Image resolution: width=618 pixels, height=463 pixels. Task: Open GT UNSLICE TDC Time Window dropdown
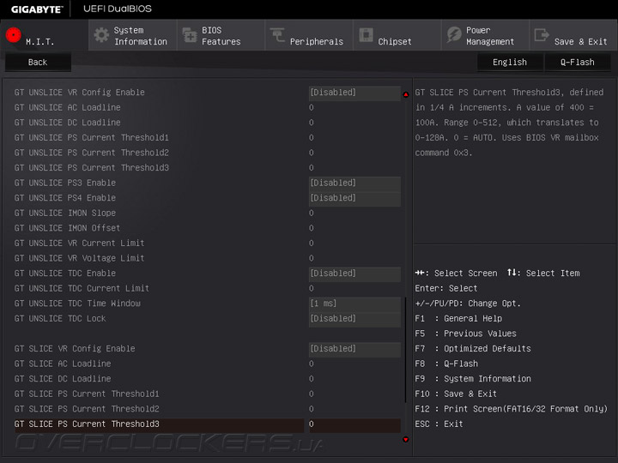click(354, 304)
